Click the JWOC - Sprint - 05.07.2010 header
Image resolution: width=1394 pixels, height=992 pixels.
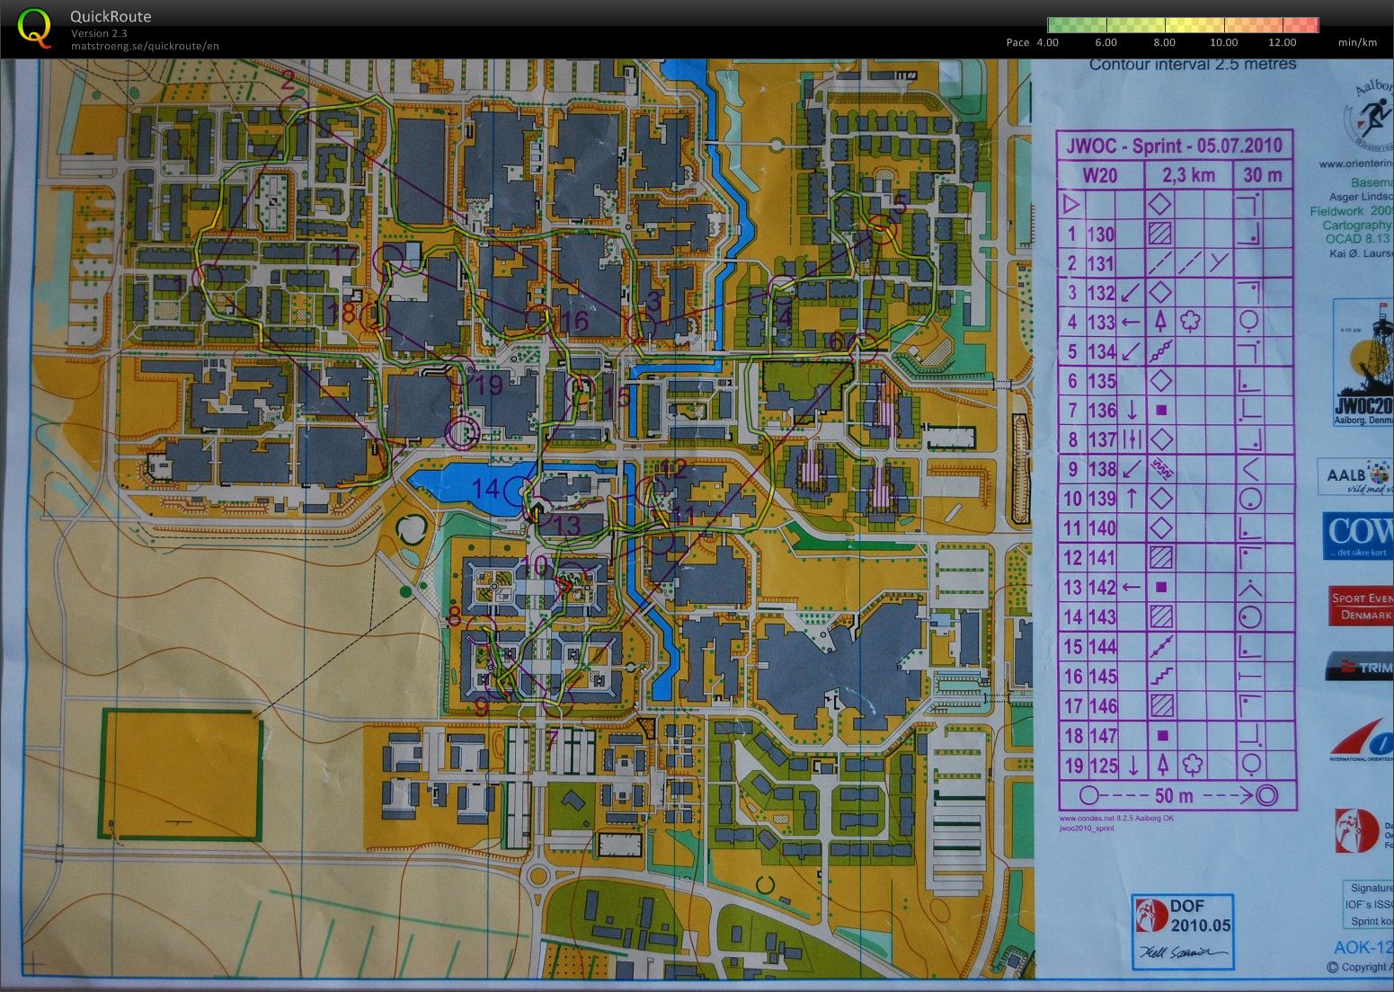pyautogui.click(x=1175, y=146)
